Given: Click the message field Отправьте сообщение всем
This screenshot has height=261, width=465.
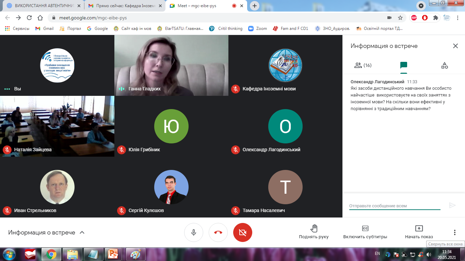Looking at the screenshot, I should [395, 206].
